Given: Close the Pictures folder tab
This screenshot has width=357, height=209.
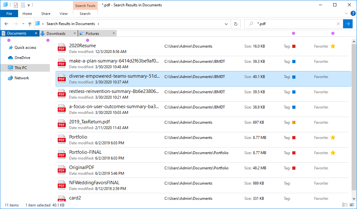Looking at the screenshot, I should pos(114,33).
